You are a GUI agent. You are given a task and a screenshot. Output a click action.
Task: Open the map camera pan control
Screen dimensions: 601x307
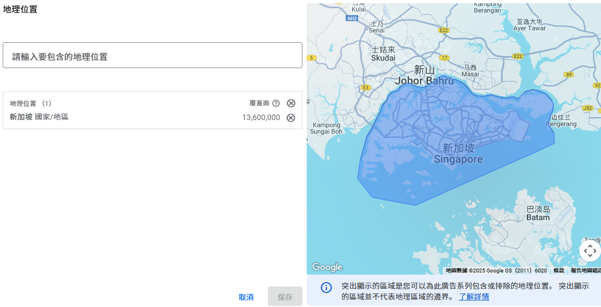pos(590,251)
